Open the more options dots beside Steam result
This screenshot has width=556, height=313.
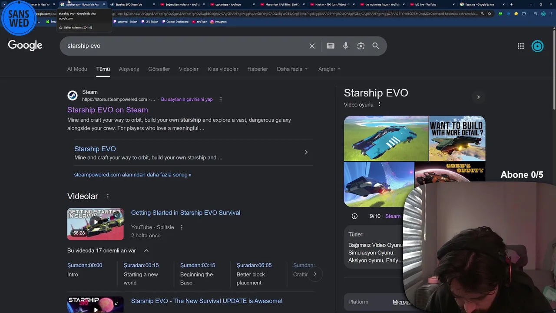(221, 99)
